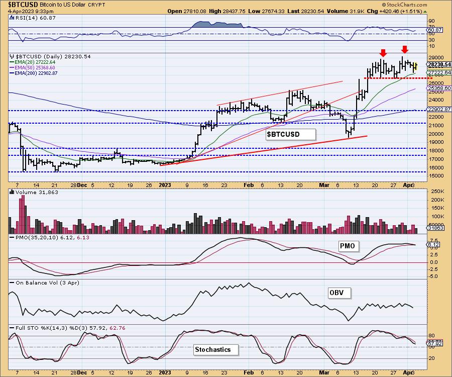Click the 27222.64 EMA price axis tag

click(x=439, y=73)
